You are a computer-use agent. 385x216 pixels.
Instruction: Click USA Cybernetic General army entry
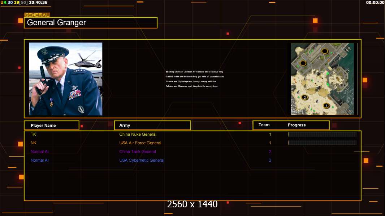coord(142,160)
